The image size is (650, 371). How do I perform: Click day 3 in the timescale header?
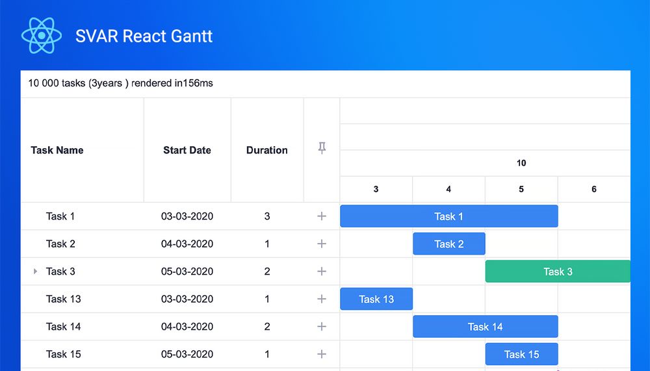[x=376, y=189]
